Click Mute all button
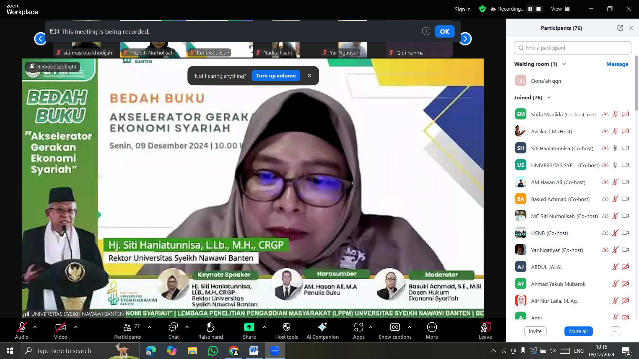 coord(578,331)
